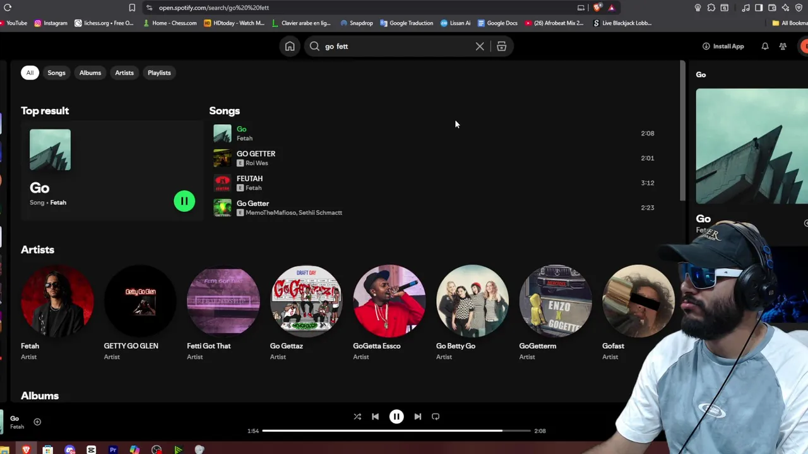Viewport: 808px width, 454px height.
Task: Open Premiere Pro from taskbar
Action: point(113,450)
